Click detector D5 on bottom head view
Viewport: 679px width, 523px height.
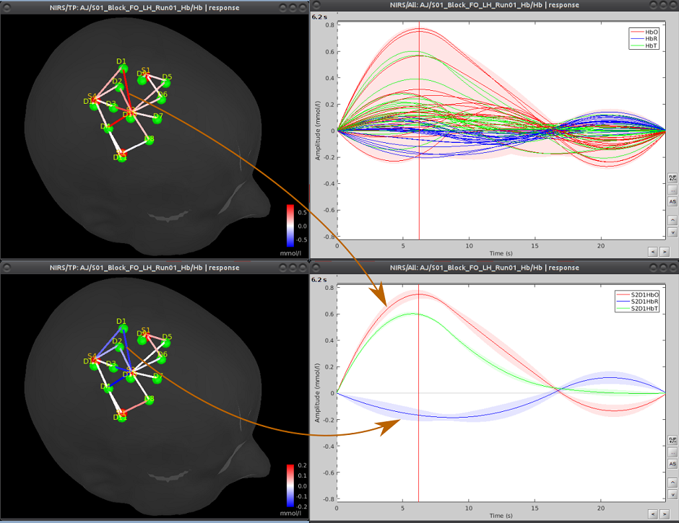tap(166, 343)
